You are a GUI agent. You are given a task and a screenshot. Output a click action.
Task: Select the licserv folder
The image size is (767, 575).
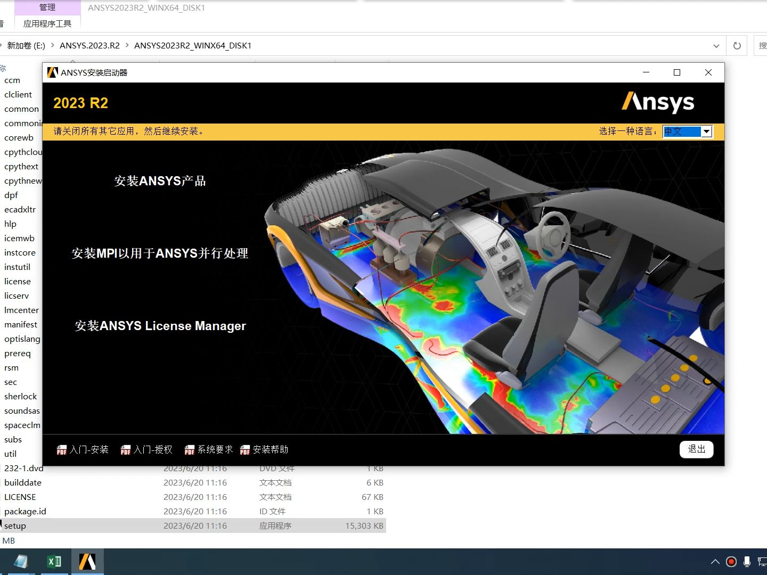(17, 296)
